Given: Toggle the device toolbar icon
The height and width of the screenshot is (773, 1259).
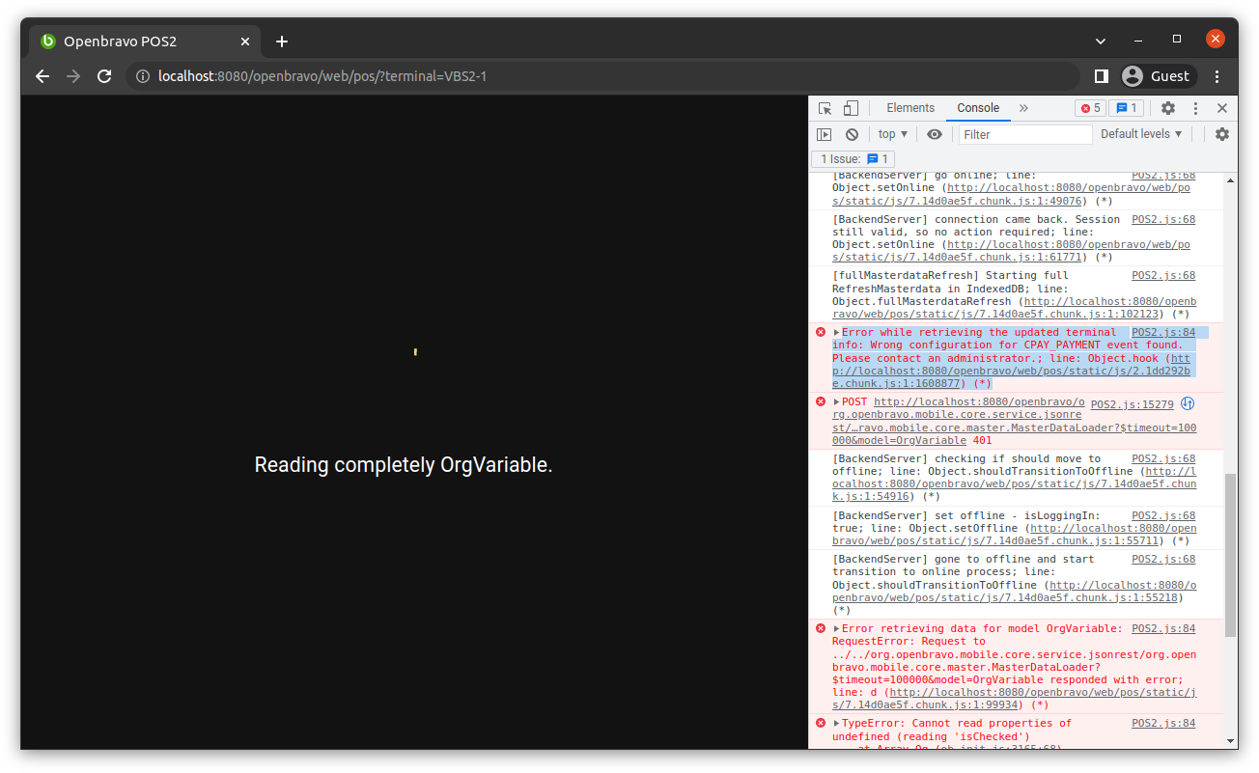Looking at the screenshot, I should pos(851,108).
